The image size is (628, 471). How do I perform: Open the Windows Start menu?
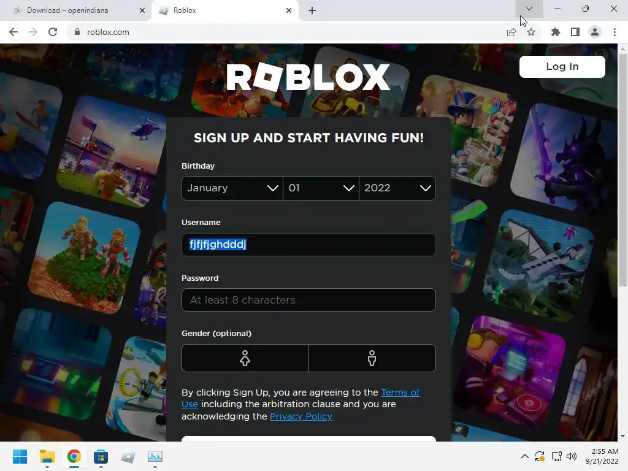20,456
